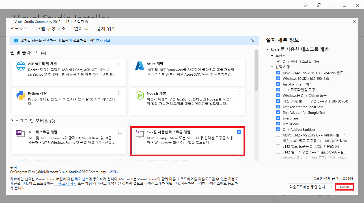Screen dimensions: 364x203
Task: Check C++ MFC(x86 및 x64) option
Action: [278, 141]
